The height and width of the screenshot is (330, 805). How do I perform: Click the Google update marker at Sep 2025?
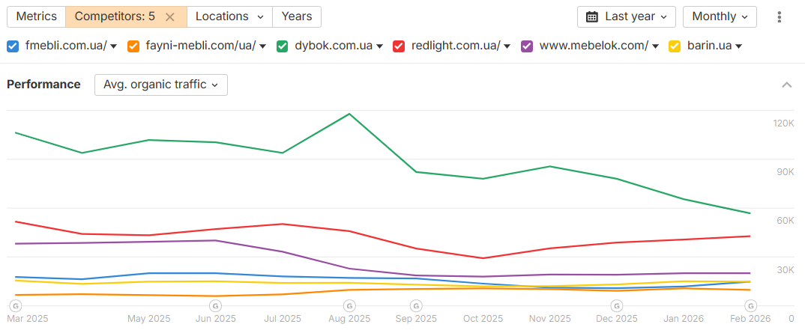click(416, 305)
